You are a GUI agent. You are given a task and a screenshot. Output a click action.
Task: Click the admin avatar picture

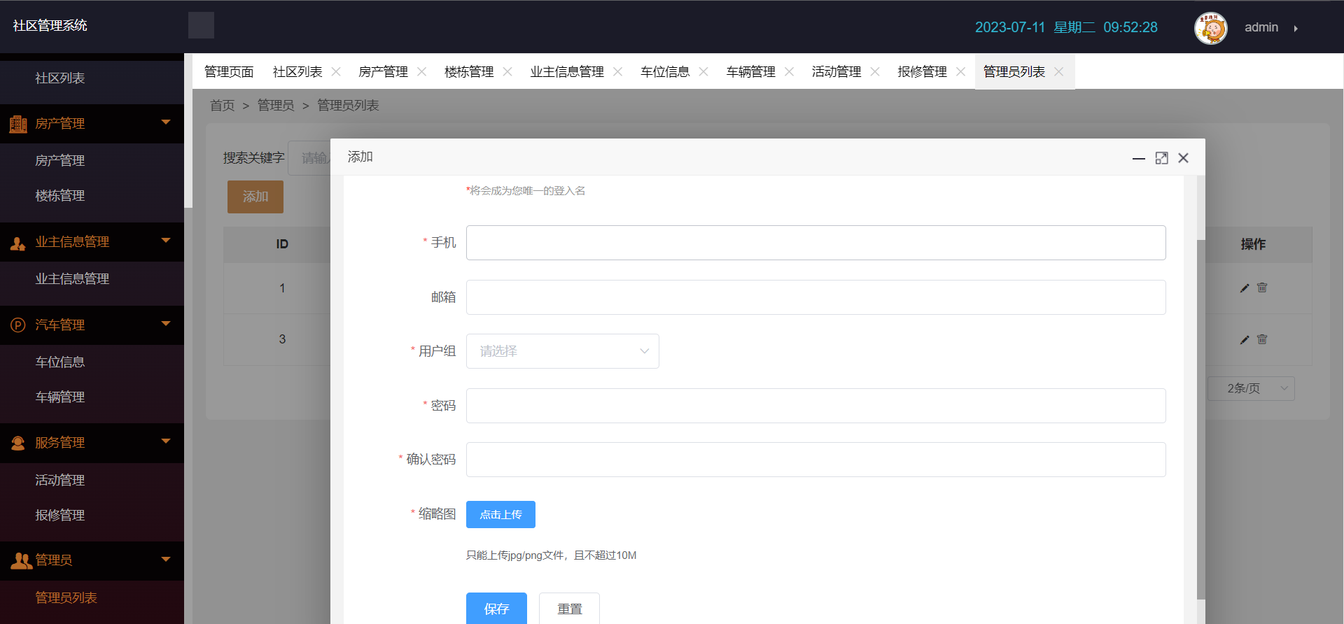[x=1210, y=28]
